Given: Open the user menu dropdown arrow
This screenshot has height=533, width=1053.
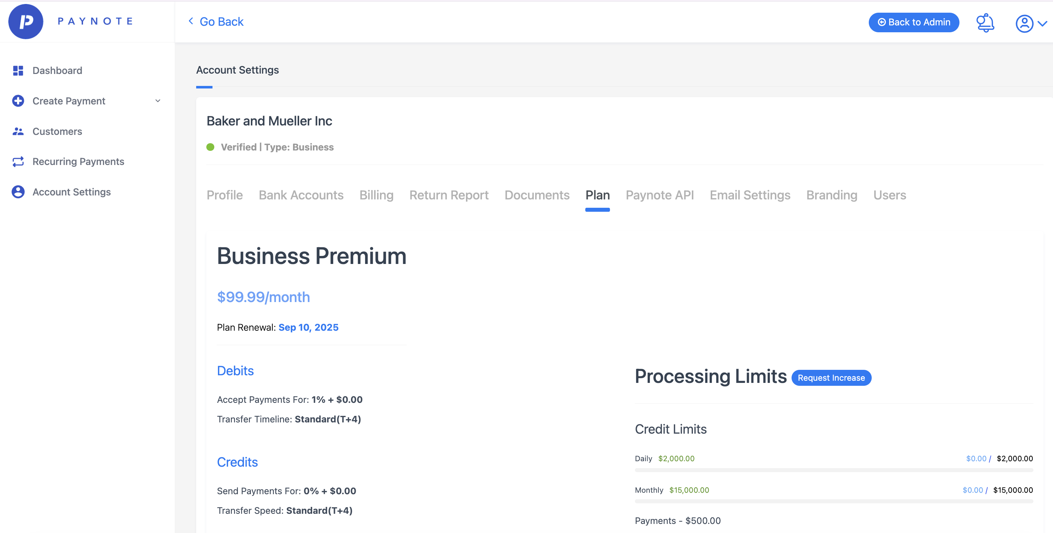Looking at the screenshot, I should point(1043,24).
